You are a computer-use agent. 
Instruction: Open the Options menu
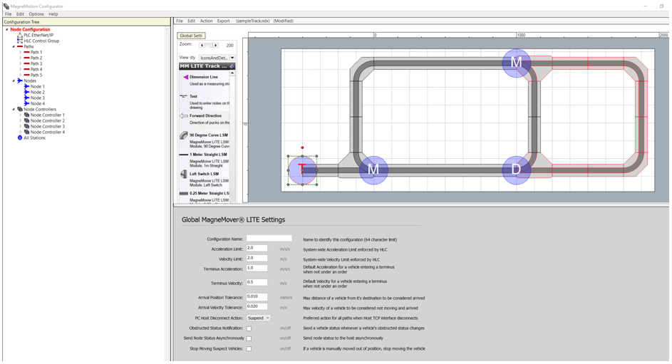coord(36,14)
